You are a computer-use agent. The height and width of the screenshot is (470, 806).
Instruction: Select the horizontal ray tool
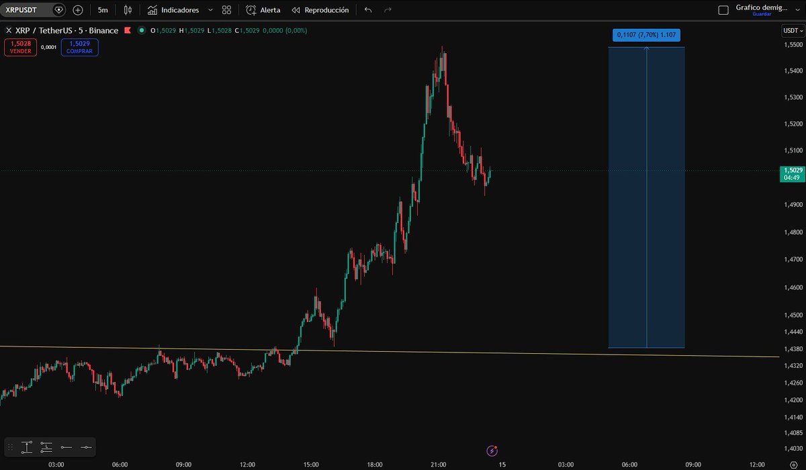pyautogui.click(x=66, y=446)
